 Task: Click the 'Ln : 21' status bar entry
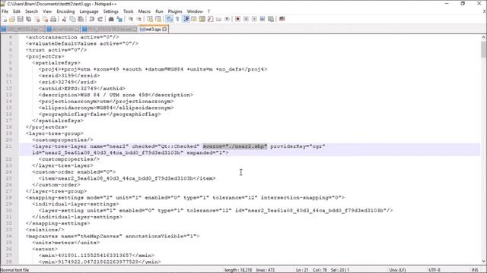tap(302, 270)
